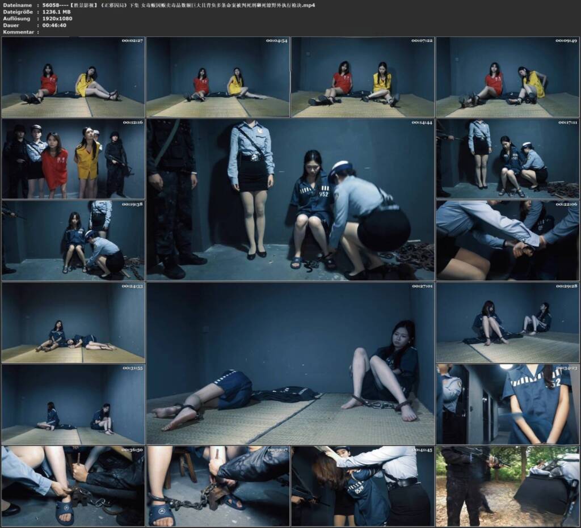Click the Kommentar label
Image resolution: width=581 pixels, height=528 pixels.
19,32
